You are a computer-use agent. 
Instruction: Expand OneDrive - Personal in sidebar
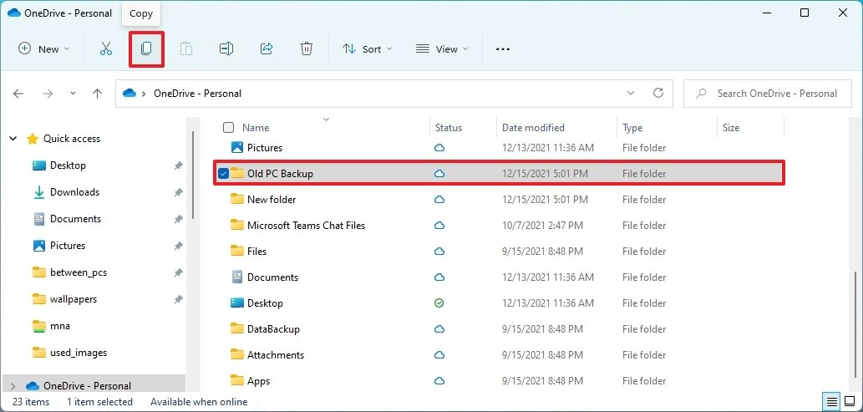(x=13, y=385)
